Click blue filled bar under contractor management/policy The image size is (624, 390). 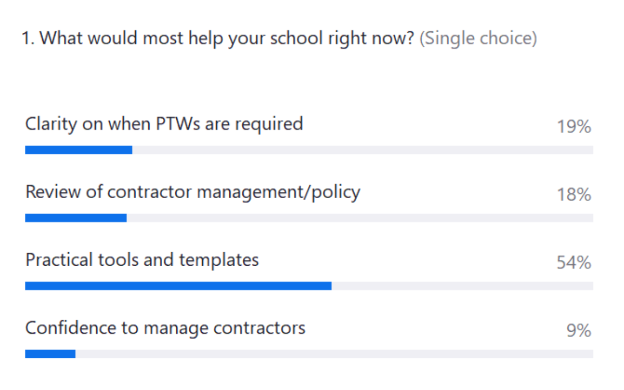click(x=75, y=218)
